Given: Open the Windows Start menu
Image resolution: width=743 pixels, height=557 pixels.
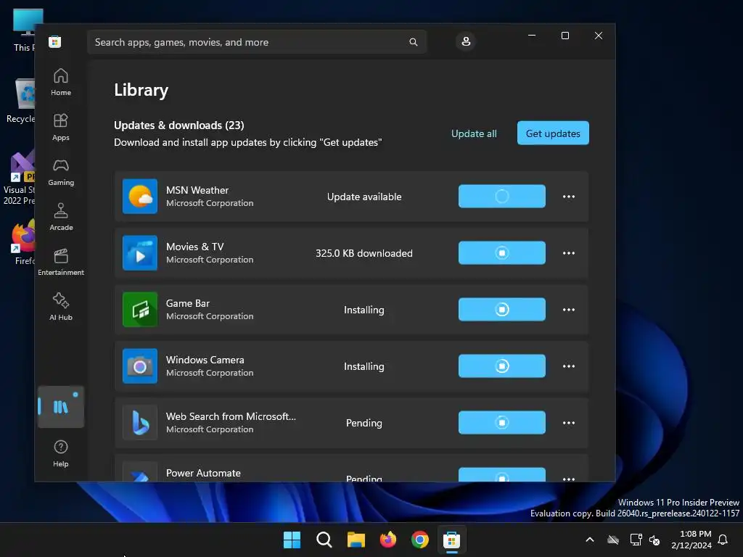Looking at the screenshot, I should click(292, 540).
